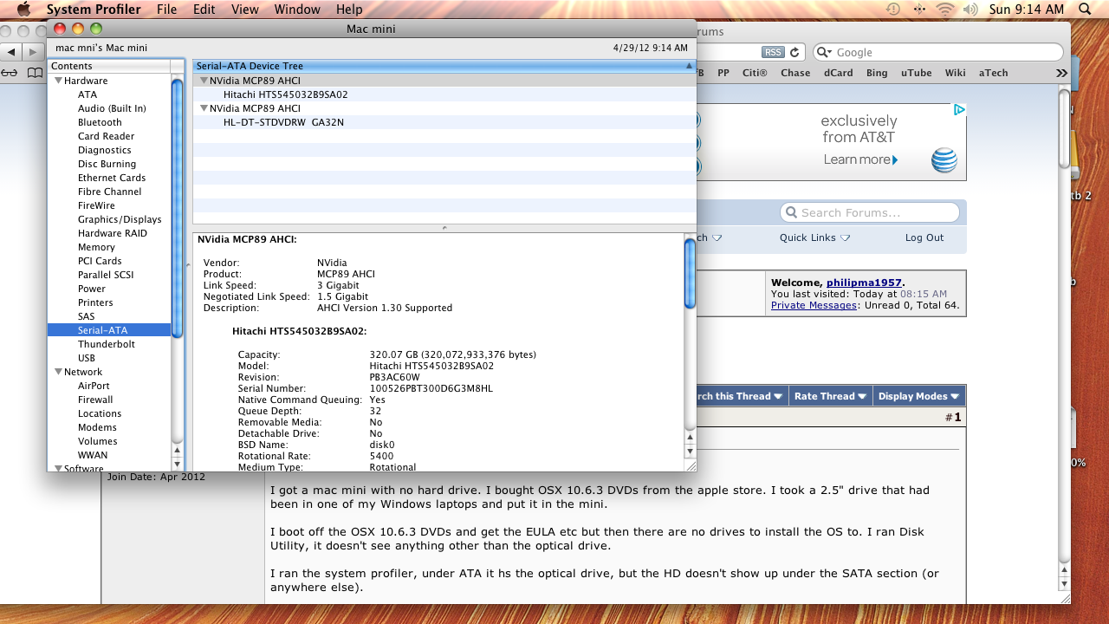Screen dimensions: 1109x624
Task: Open the Window menu
Action: tap(297, 10)
